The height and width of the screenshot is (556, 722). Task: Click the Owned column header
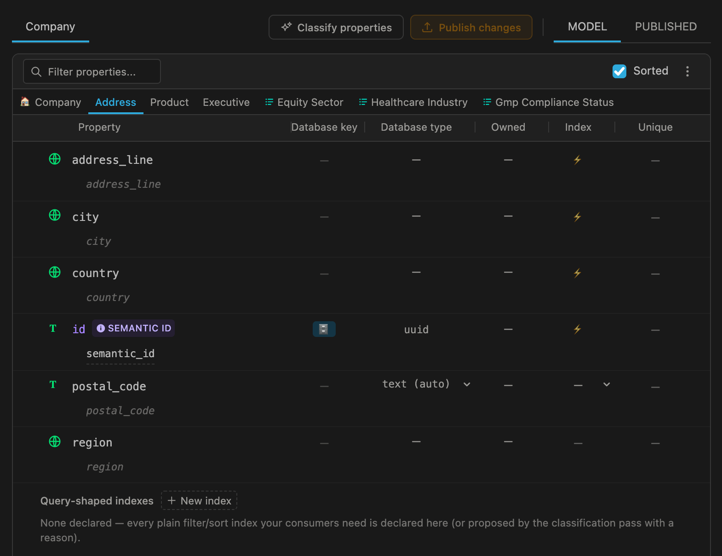508,127
